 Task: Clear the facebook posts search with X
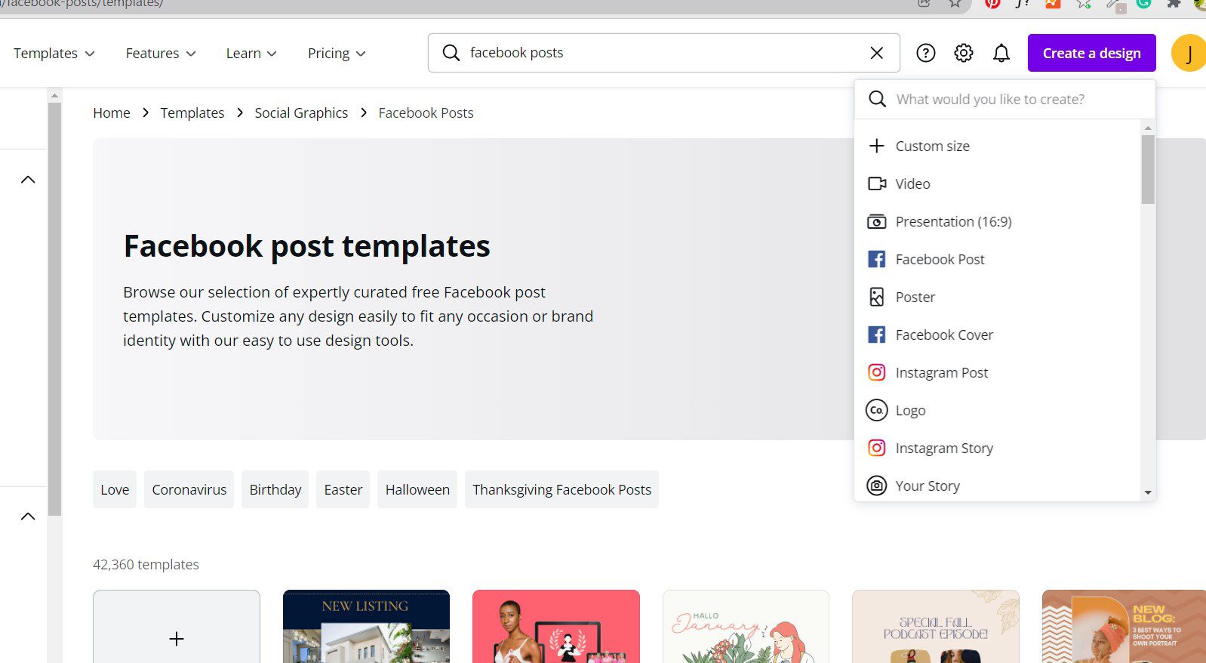click(876, 53)
